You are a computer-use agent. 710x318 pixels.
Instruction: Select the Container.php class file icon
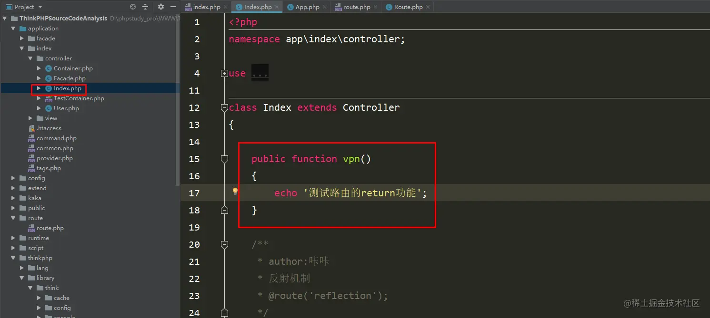click(48, 68)
